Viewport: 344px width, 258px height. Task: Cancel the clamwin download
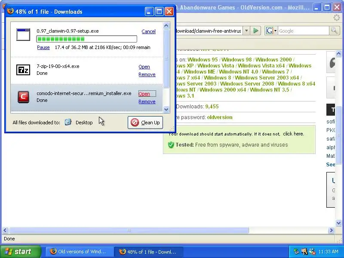point(148,31)
